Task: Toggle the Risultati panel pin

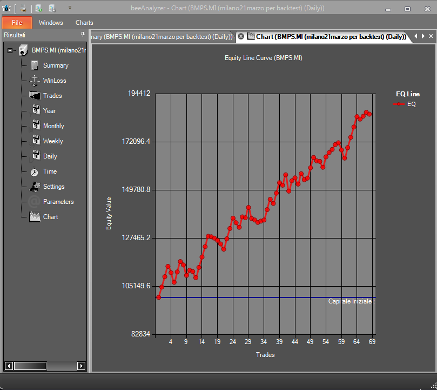Action: click(83, 34)
